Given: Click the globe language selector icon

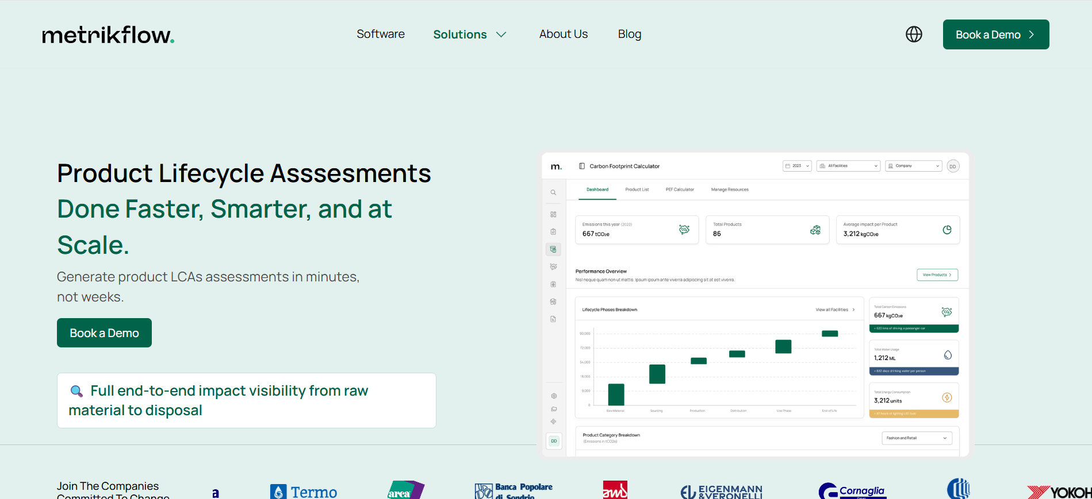Looking at the screenshot, I should click(914, 34).
